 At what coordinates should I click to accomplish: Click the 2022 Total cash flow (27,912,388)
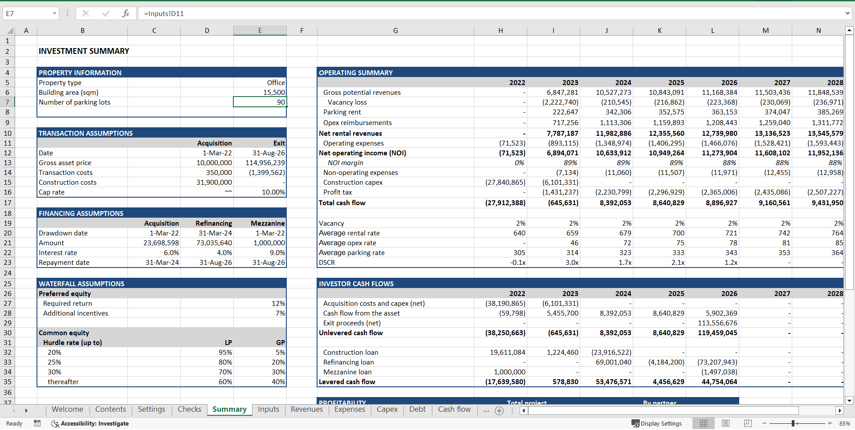[501, 203]
